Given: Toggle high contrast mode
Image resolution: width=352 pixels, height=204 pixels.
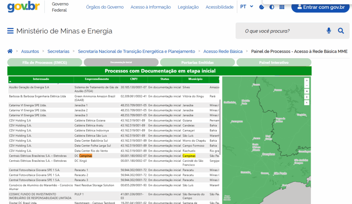Looking at the screenshot, I should [x=272, y=7].
